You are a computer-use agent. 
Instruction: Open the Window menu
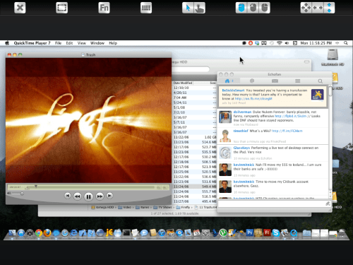97,43
